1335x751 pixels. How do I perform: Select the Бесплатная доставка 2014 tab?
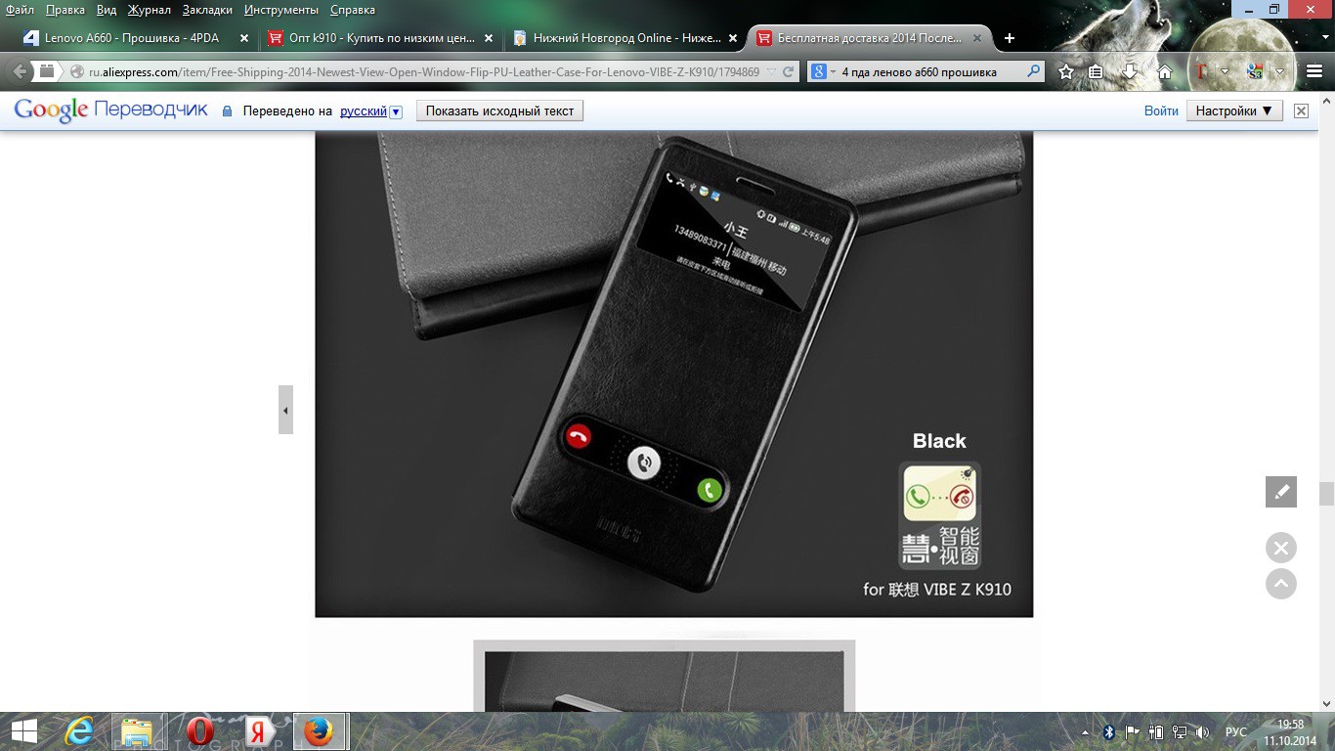870,38
